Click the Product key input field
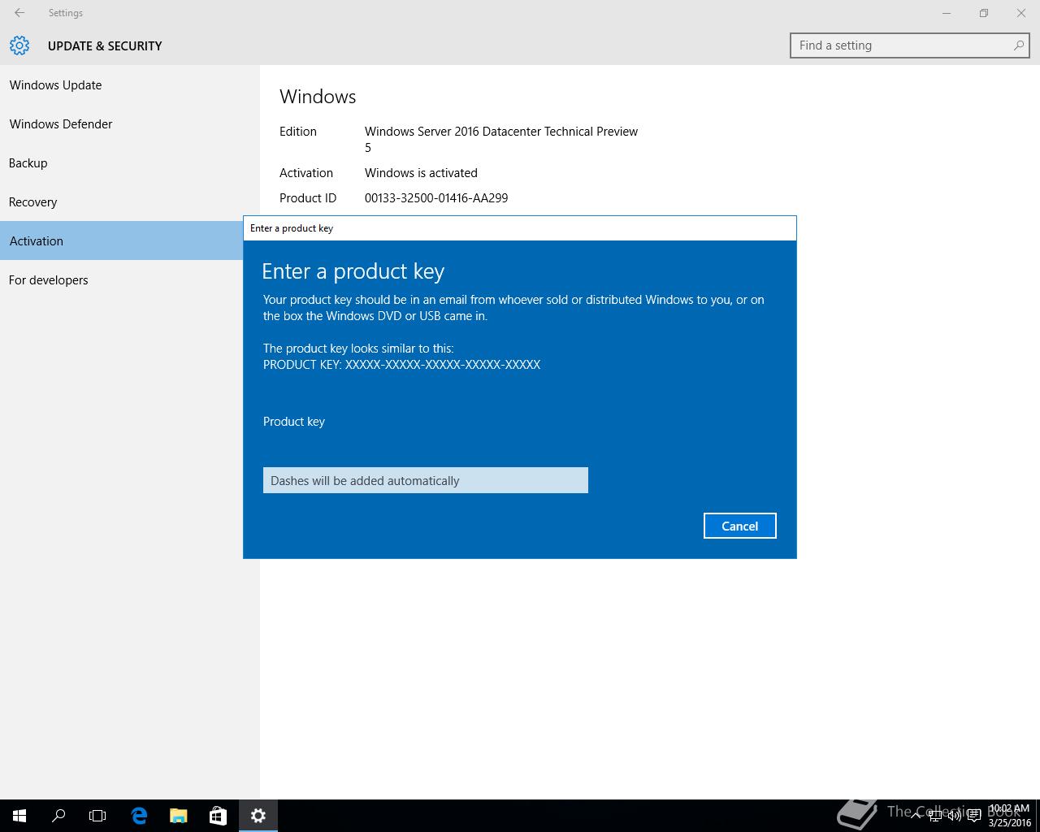The height and width of the screenshot is (832, 1040). [x=425, y=480]
